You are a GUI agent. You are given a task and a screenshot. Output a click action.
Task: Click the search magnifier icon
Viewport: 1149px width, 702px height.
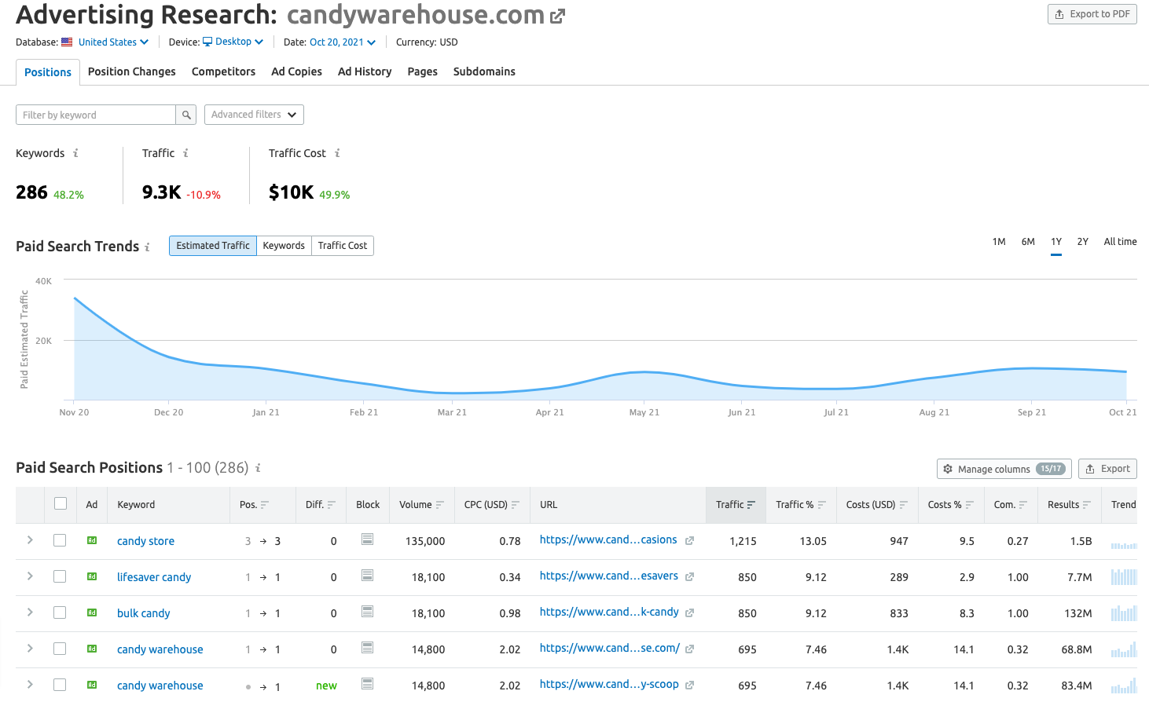pyautogui.click(x=186, y=115)
